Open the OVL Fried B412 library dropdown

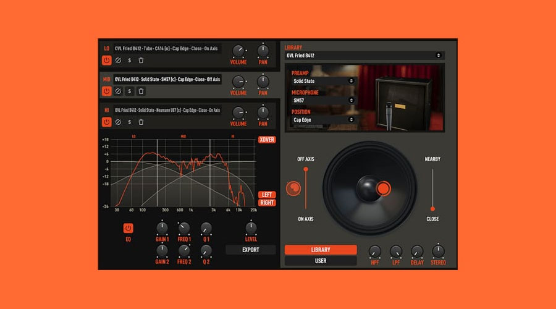click(364, 56)
